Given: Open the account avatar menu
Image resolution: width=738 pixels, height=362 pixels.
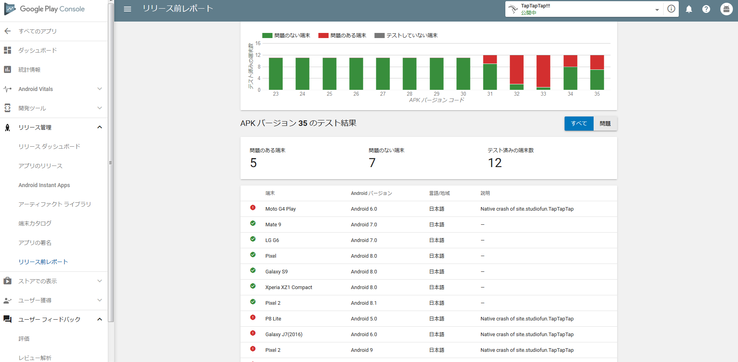Looking at the screenshot, I should 727,9.
